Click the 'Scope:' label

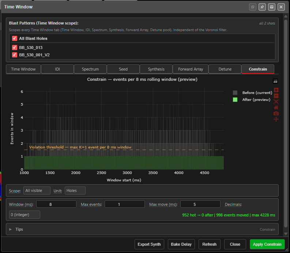coord(15,191)
